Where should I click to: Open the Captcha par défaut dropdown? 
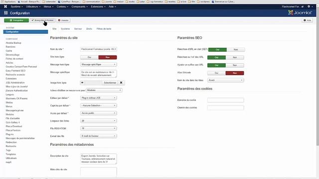99,105
